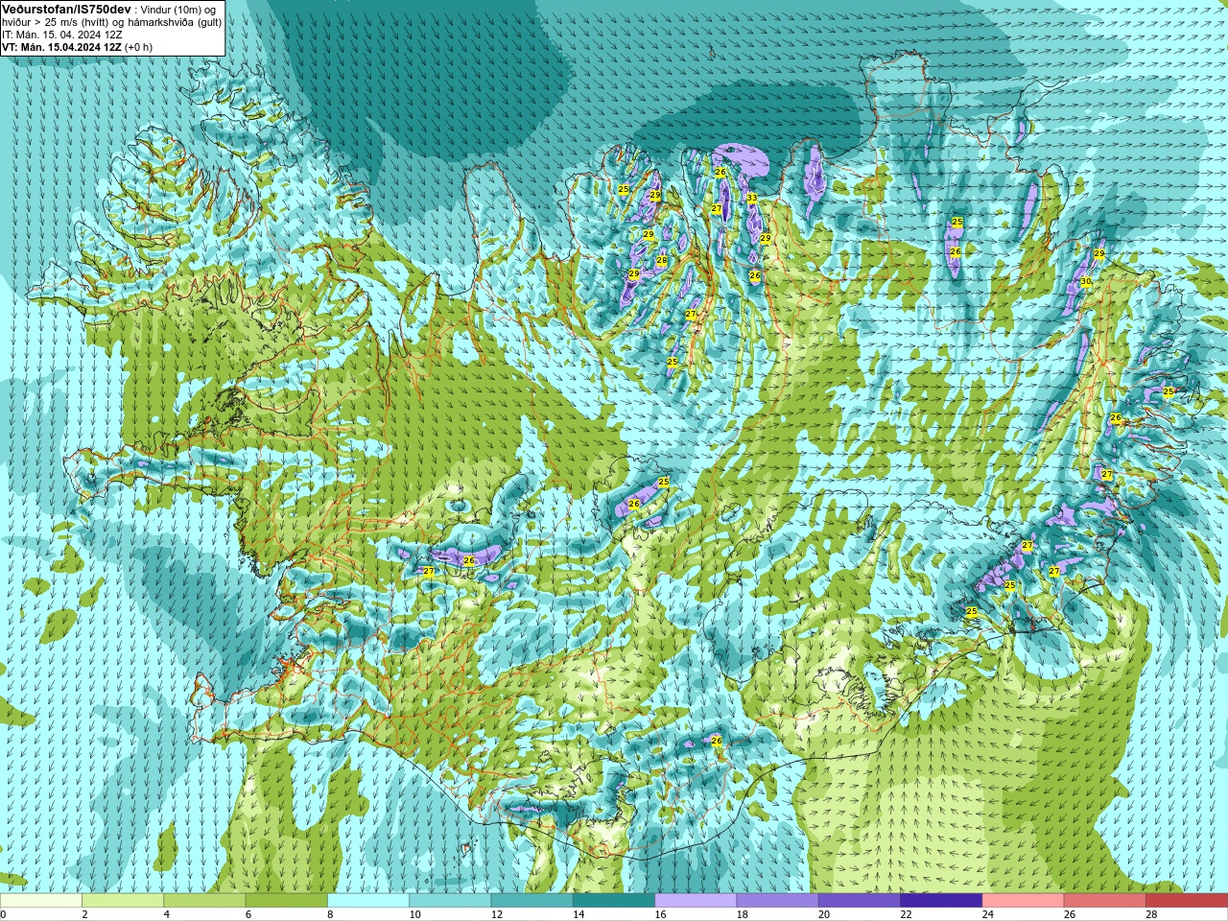This screenshot has width=1228, height=921.
Task: Pick the 4–6 m/s green legend swatch
Action: click(204, 901)
